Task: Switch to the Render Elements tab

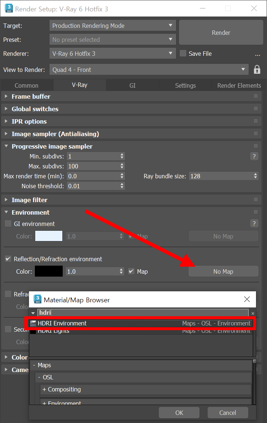Action: (x=239, y=85)
